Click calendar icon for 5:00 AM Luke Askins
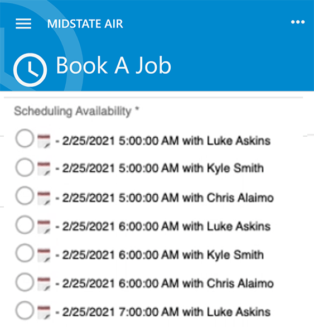The width and height of the screenshot is (314, 327). [x=44, y=141]
